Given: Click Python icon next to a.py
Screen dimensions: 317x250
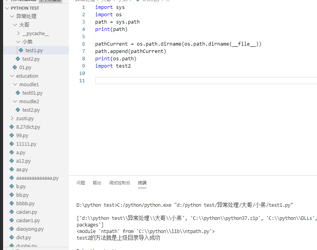Looking at the screenshot, I should (x=12, y=152).
